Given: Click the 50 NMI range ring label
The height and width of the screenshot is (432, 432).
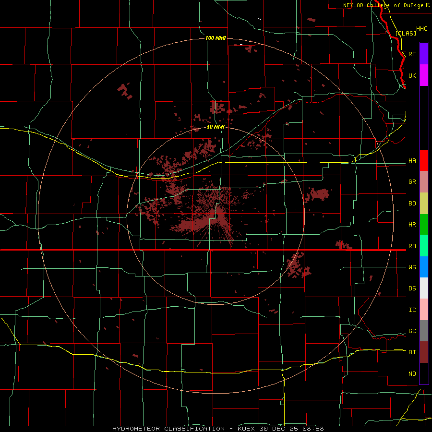Looking at the screenshot, I should [x=216, y=127].
